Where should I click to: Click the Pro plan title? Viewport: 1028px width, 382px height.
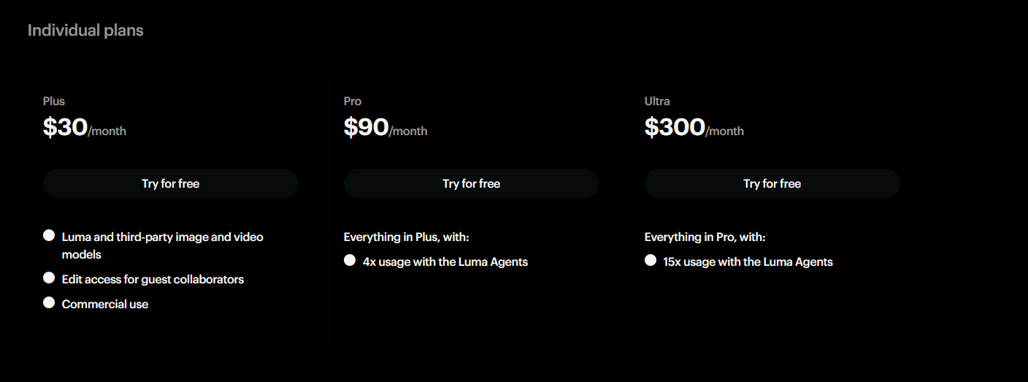[x=353, y=101]
